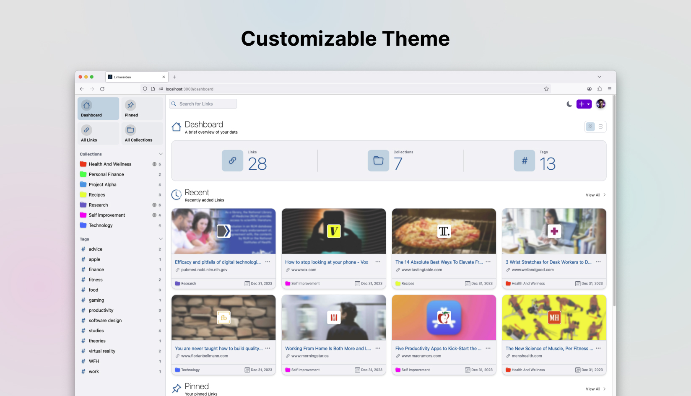Open options menu for florianbellmann card

click(x=268, y=348)
